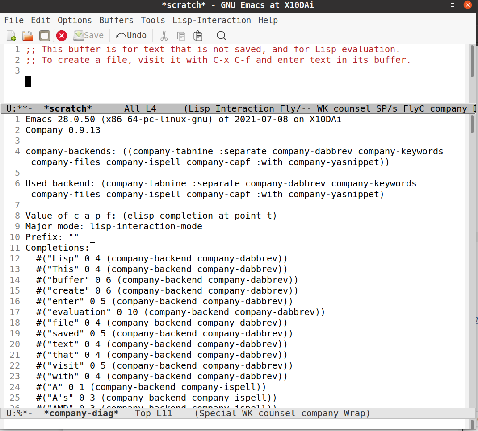Open the Edit menu
The image size is (478, 431).
[x=40, y=20]
